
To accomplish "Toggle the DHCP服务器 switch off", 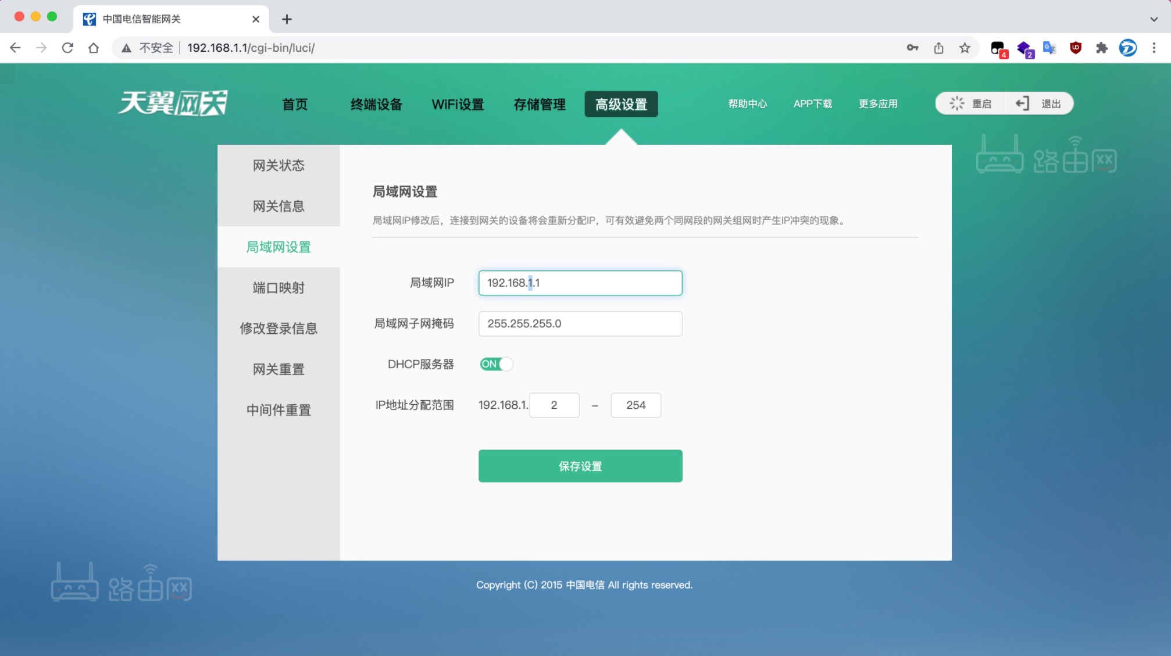I will 496,364.
